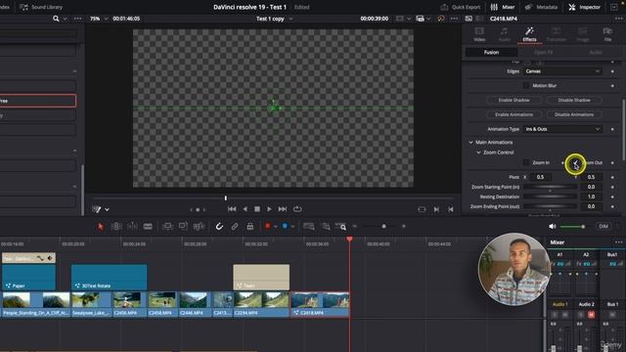Unmute the Audio 2 mixer track
626x352 pixels.
(591, 315)
